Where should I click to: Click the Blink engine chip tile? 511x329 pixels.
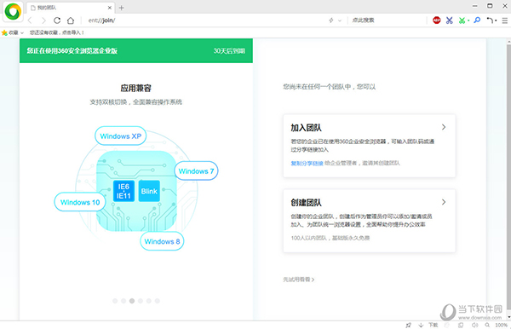pyautogui.click(x=149, y=191)
